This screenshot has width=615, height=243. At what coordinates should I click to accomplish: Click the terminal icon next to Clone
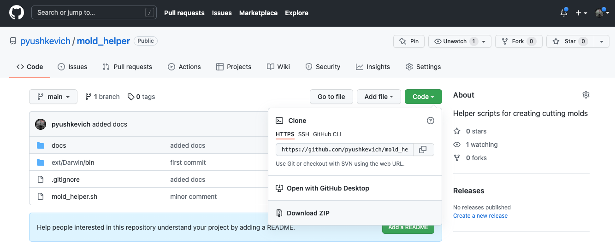click(x=279, y=121)
